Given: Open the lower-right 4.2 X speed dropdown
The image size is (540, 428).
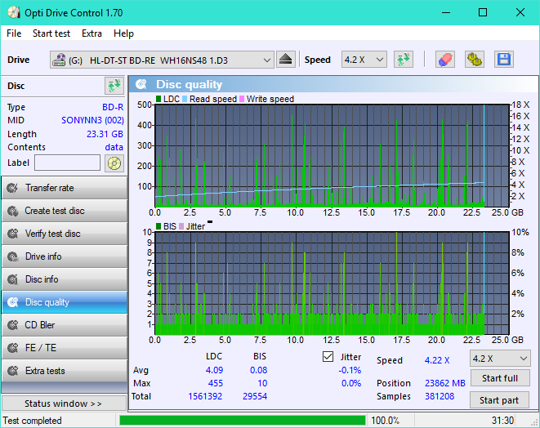Looking at the screenshot, I should click(500, 359).
